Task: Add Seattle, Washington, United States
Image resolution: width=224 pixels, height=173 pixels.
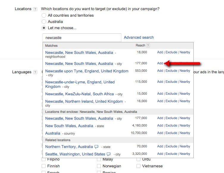Action: pos(160,154)
